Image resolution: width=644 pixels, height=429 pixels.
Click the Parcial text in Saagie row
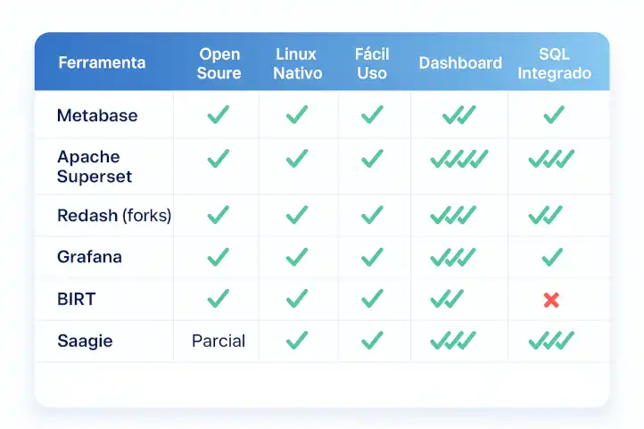[x=219, y=341]
